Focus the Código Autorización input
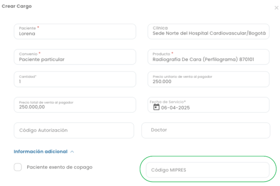280x186 pixels. tap(74, 130)
